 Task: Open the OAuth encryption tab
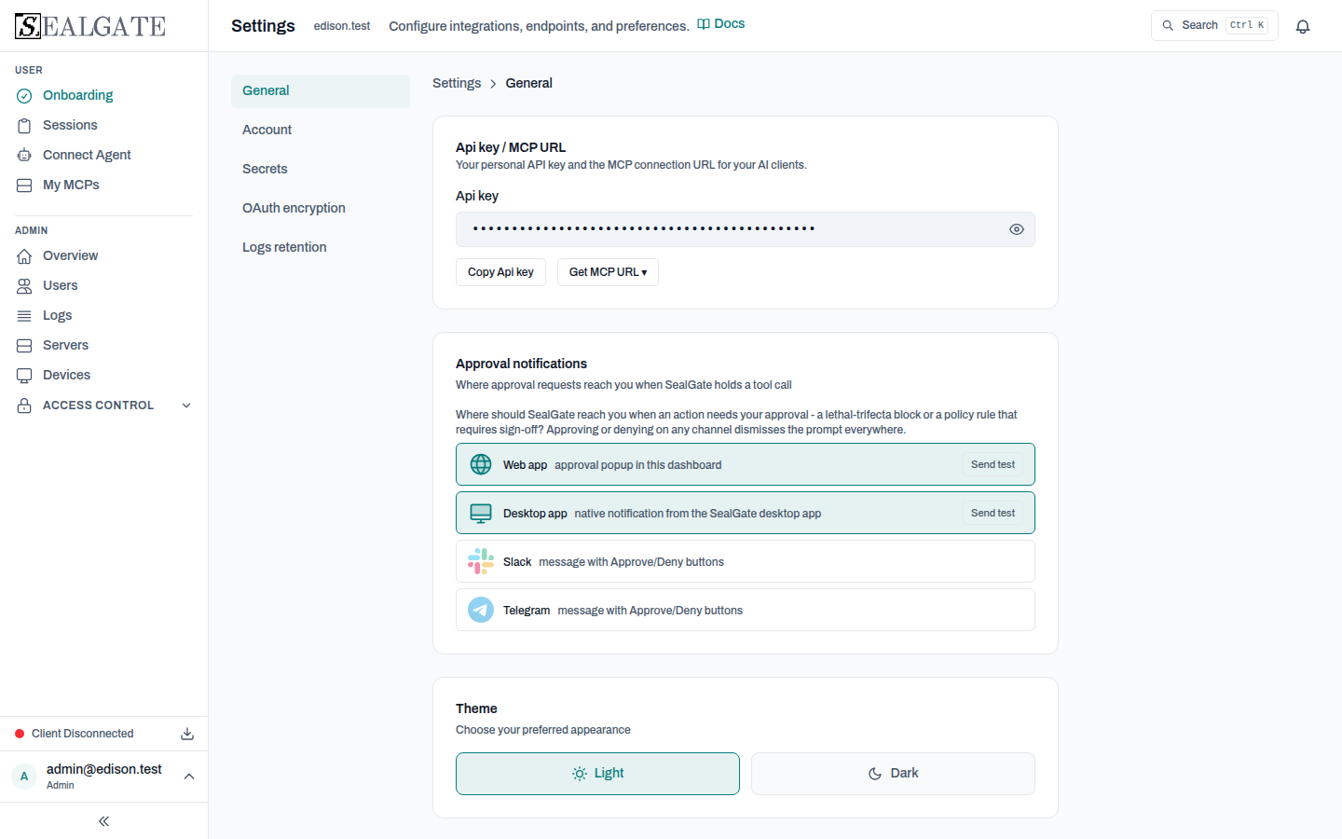point(321,209)
